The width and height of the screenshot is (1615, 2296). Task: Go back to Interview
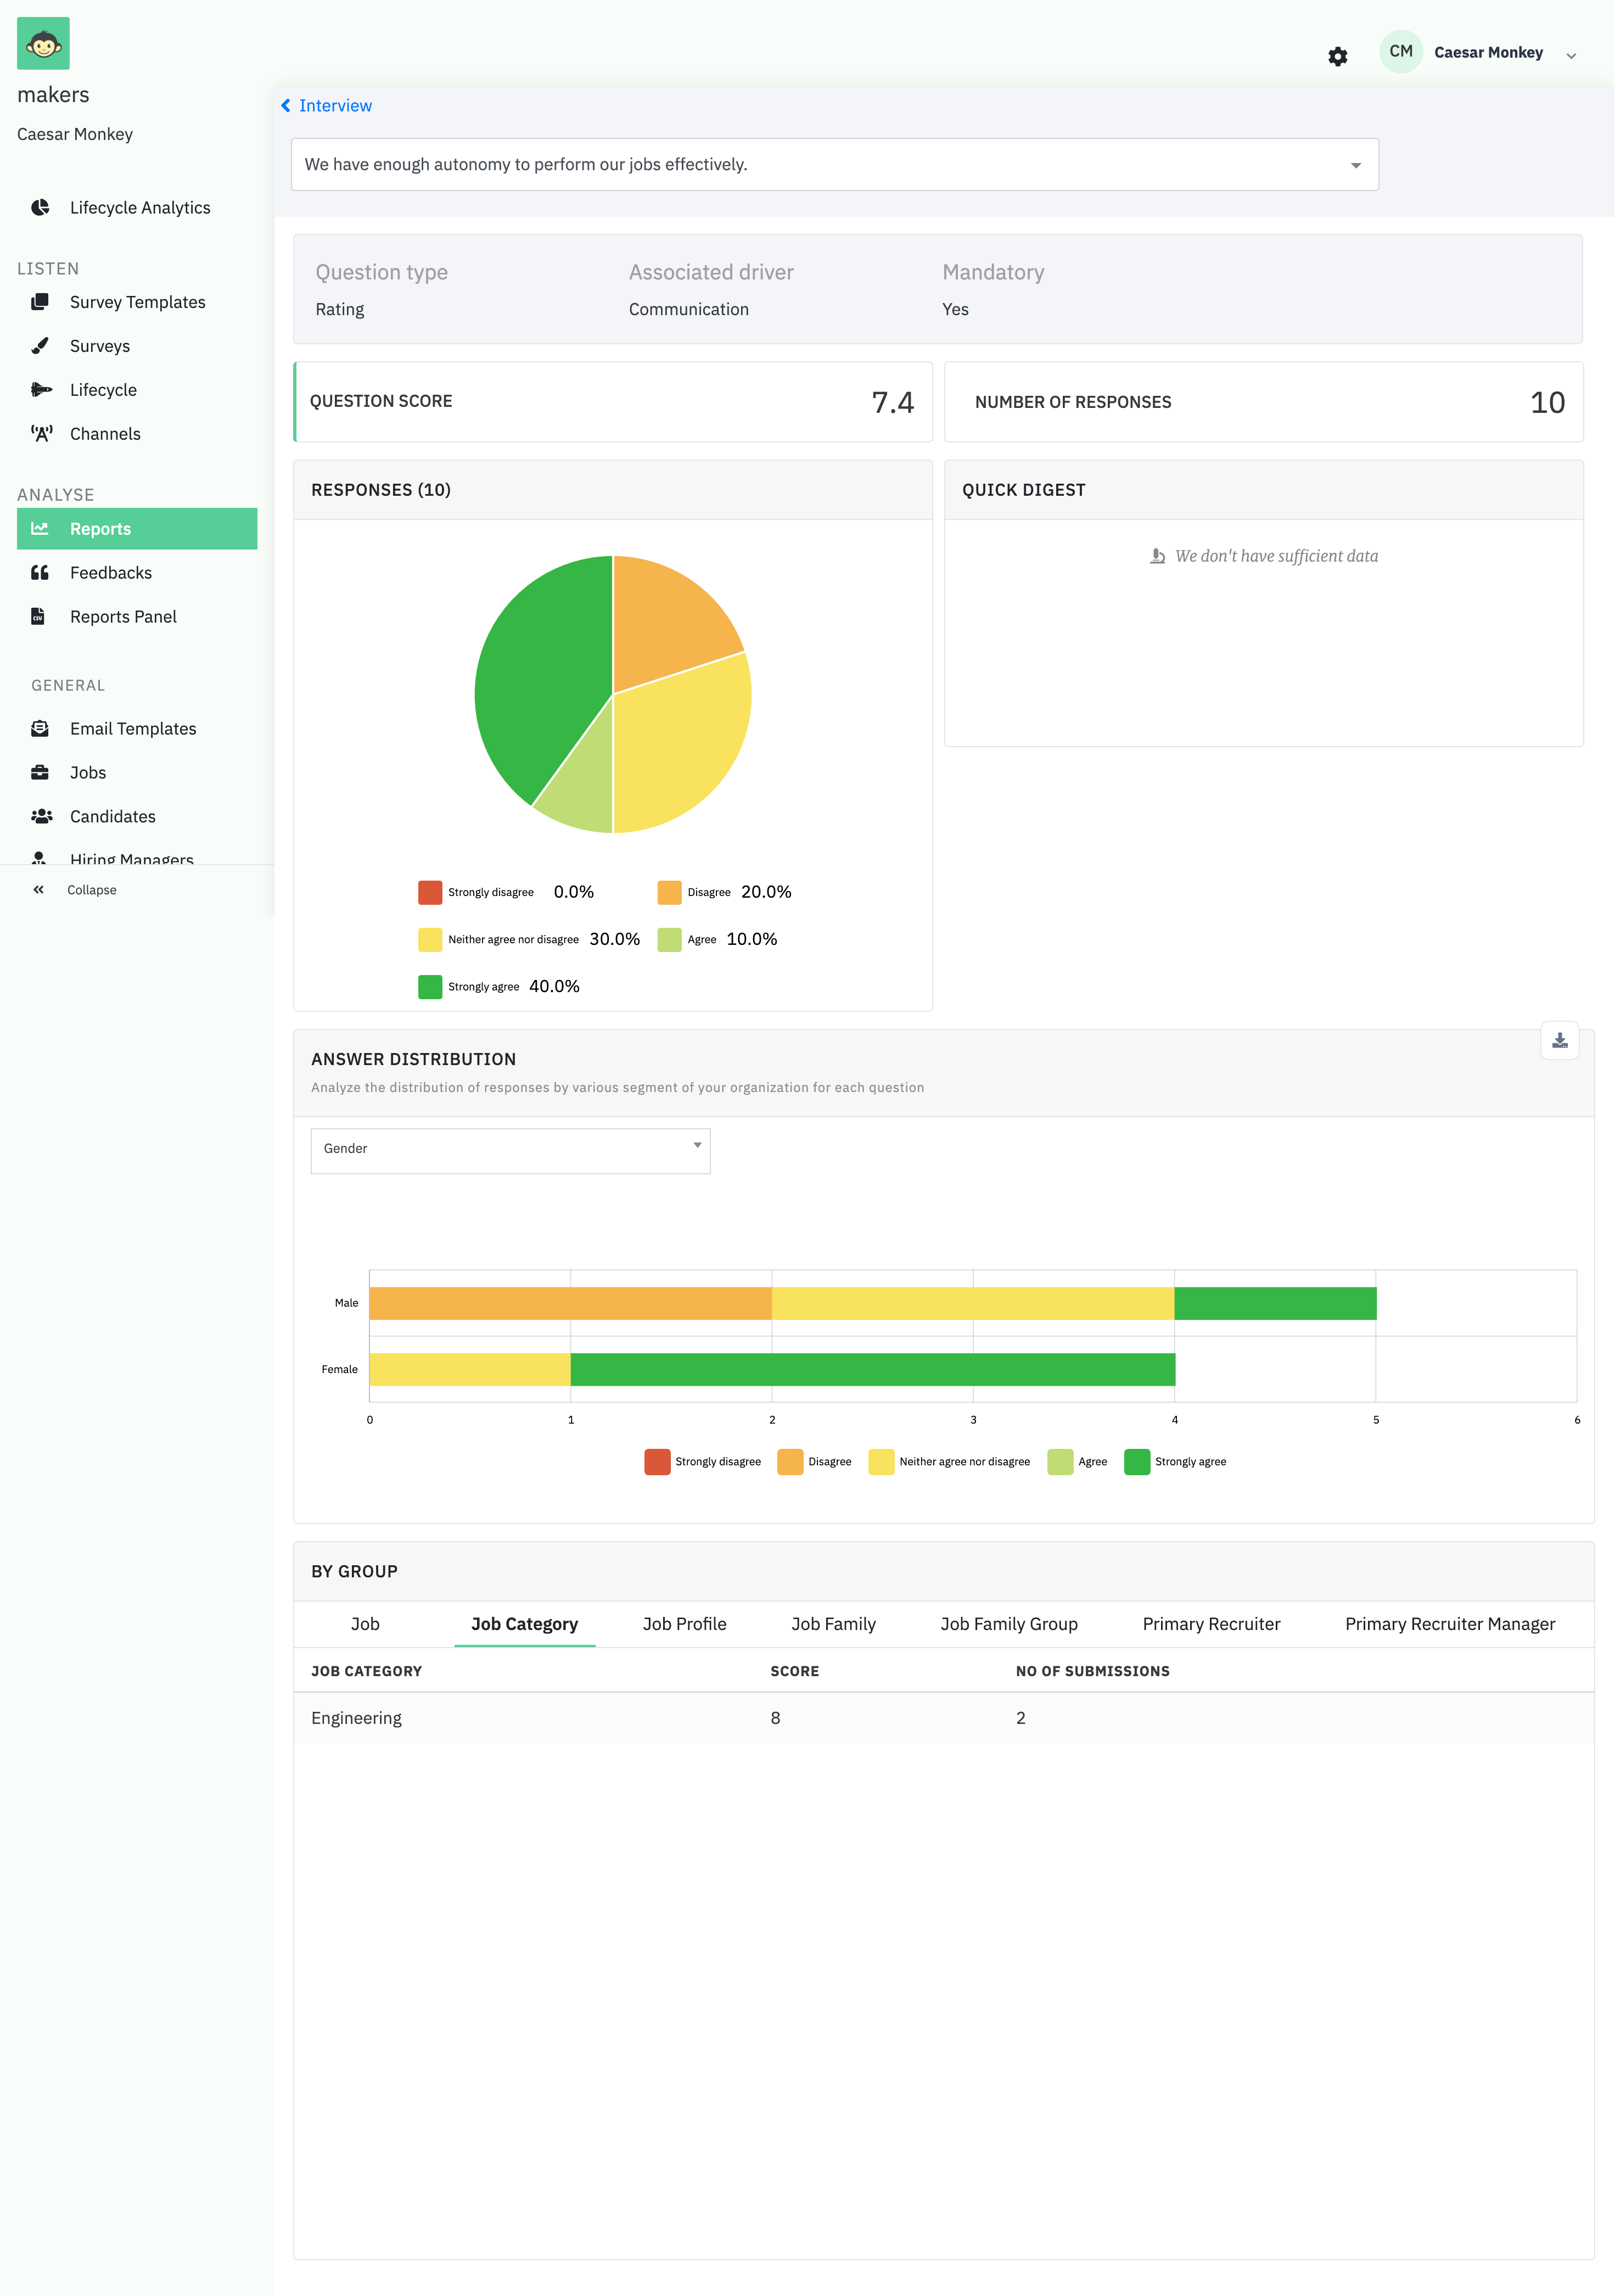(335, 106)
